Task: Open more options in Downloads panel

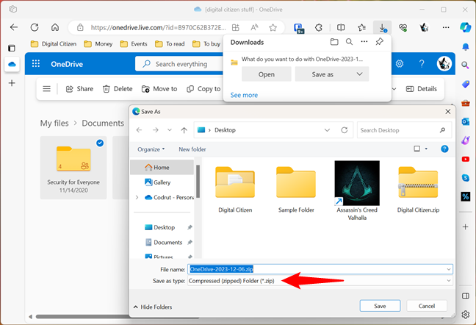Action: click(x=364, y=42)
